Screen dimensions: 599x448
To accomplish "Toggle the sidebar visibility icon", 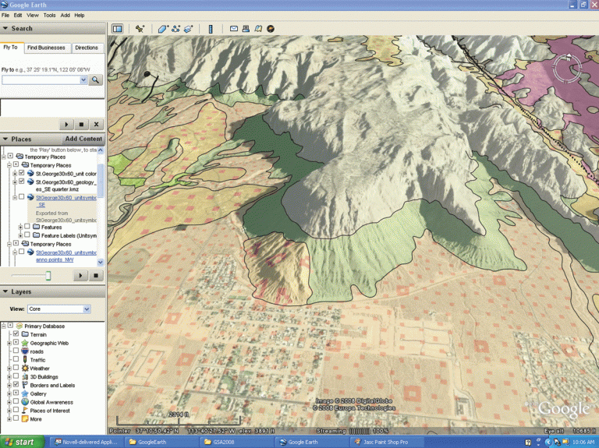I will pos(117,29).
